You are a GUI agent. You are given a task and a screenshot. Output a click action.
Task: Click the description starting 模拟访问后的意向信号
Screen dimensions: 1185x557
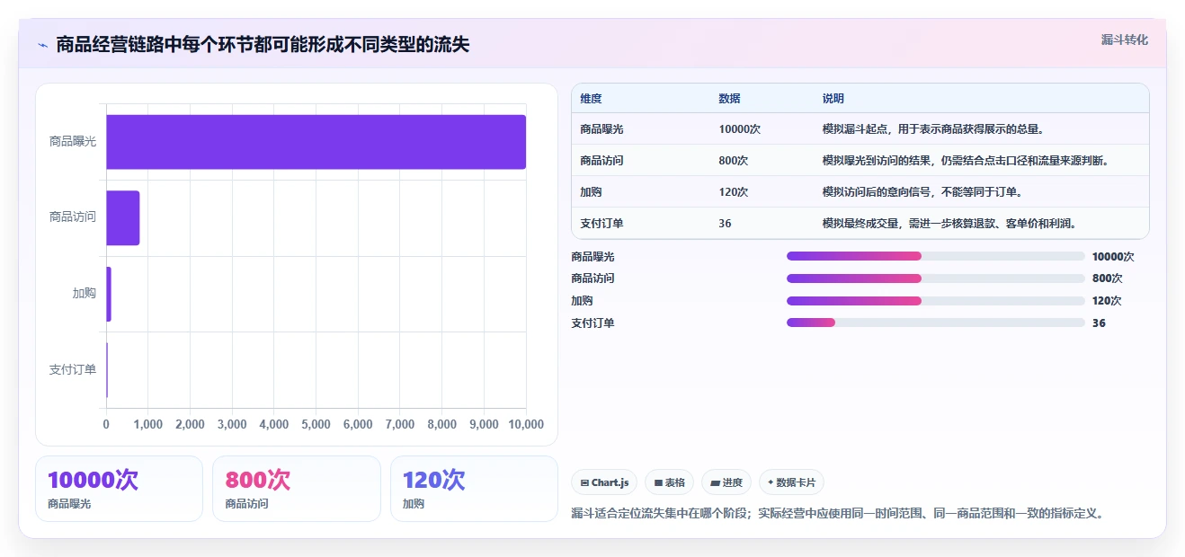click(x=922, y=192)
